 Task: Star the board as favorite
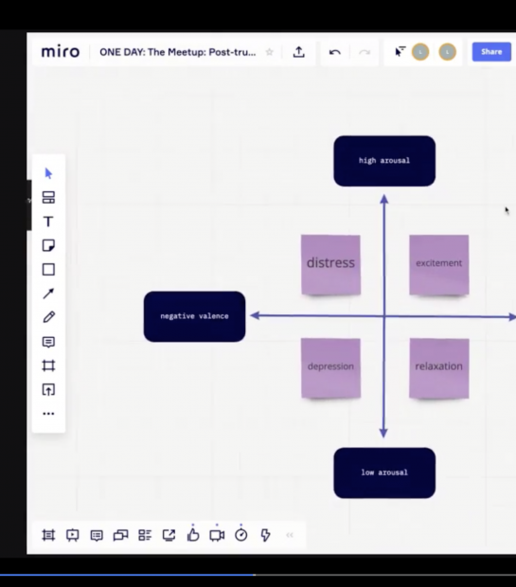point(269,52)
